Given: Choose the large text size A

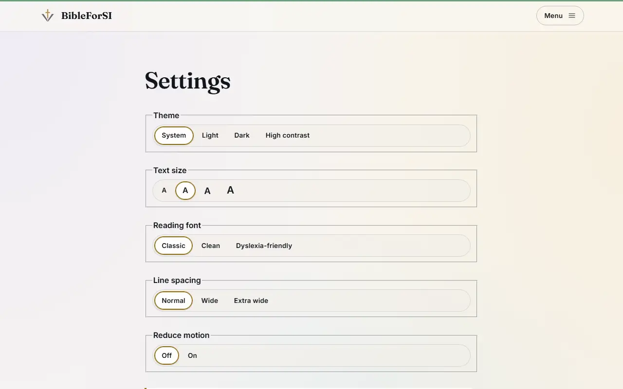Looking at the screenshot, I should [207, 191].
